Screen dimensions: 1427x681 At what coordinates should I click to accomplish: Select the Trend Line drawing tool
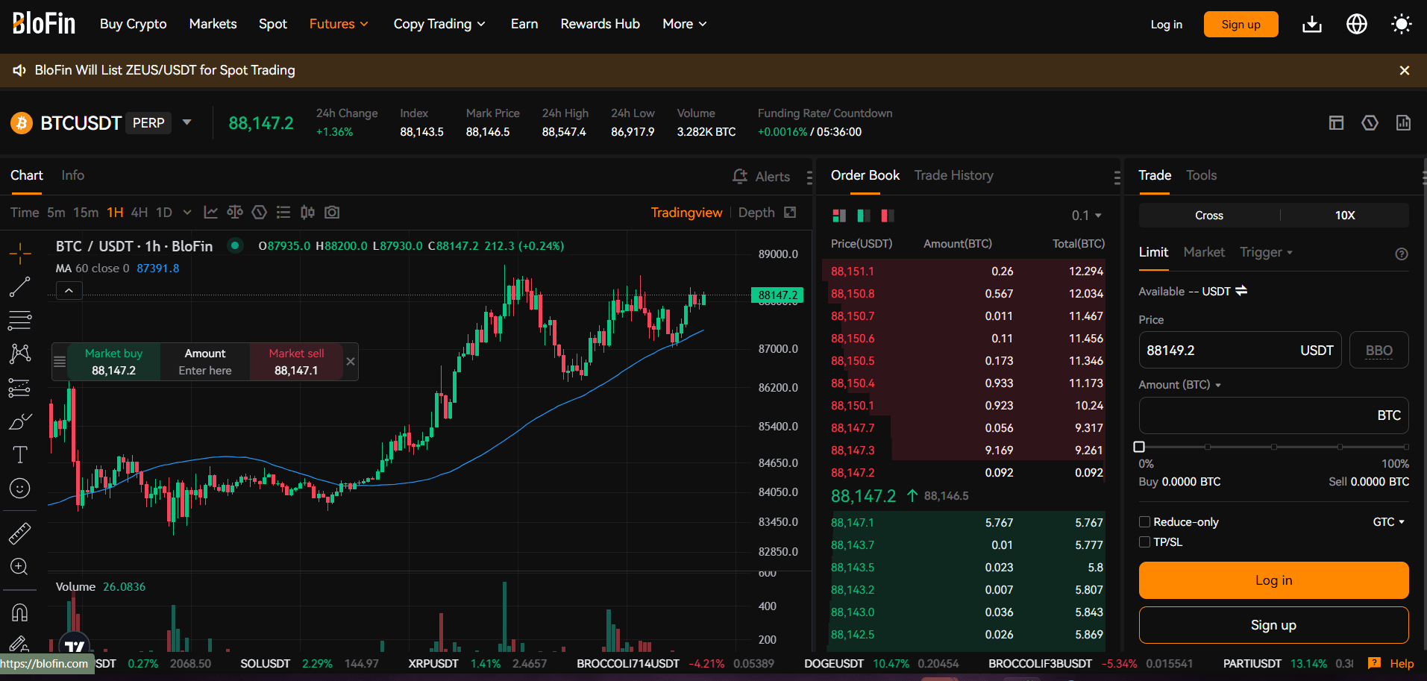(20, 286)
